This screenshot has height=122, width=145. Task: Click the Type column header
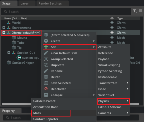tap(120, 18)
